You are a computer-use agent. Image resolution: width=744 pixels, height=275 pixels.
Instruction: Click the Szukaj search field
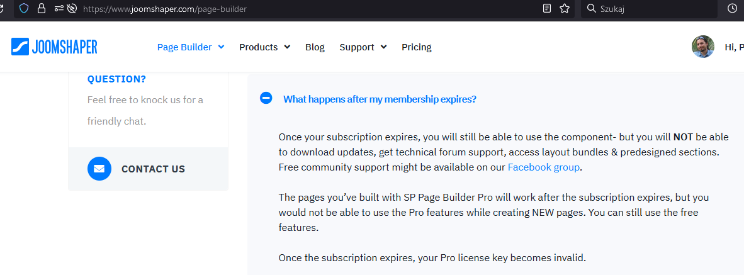click(x=648, y=9)
